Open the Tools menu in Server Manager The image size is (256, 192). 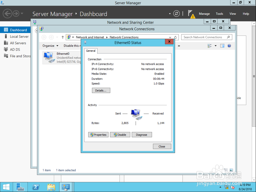point(219,14)
